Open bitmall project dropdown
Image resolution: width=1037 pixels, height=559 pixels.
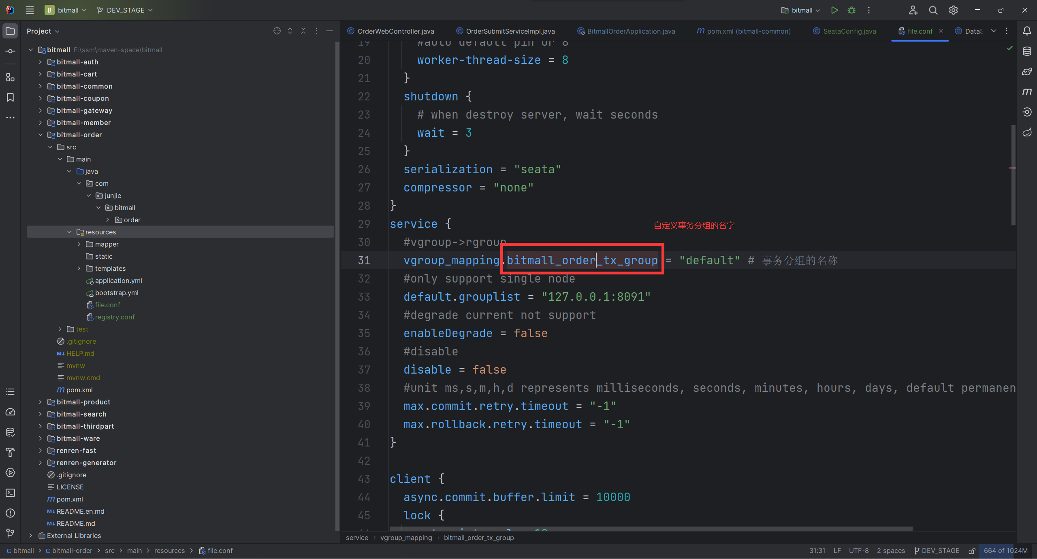pos(66,10)
